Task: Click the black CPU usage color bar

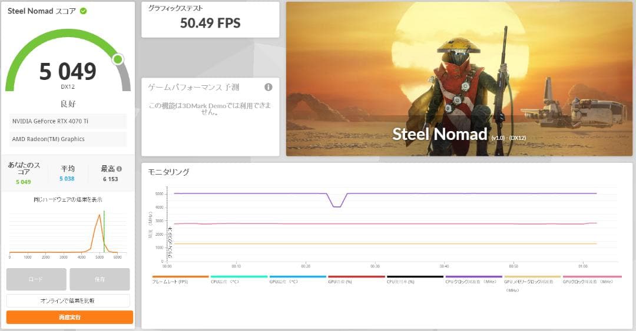Action: coord(415,277)
